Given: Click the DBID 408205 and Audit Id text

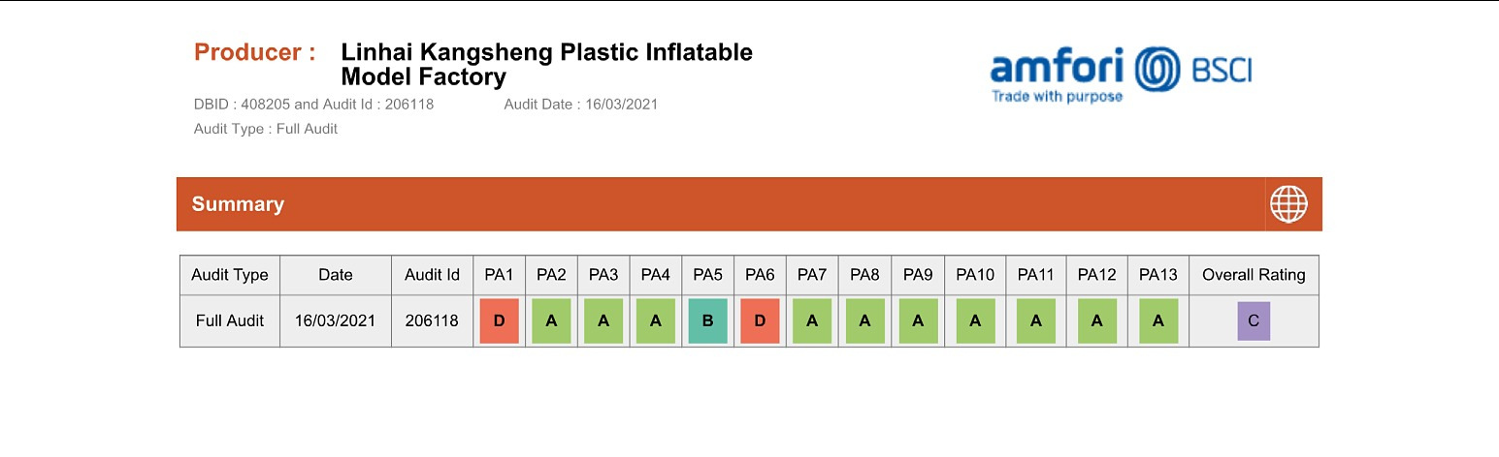Looking at the screenshot, I should point(314,105).
